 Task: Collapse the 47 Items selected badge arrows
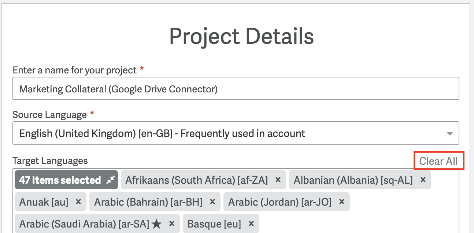(110, 180)
